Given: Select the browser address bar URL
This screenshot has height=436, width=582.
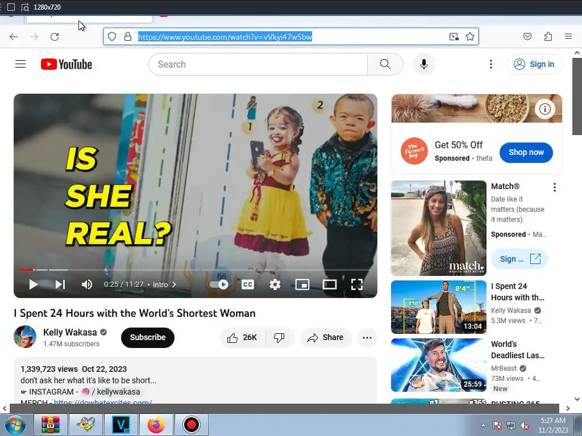Looking at the screenshot, I should pos(225,37).
